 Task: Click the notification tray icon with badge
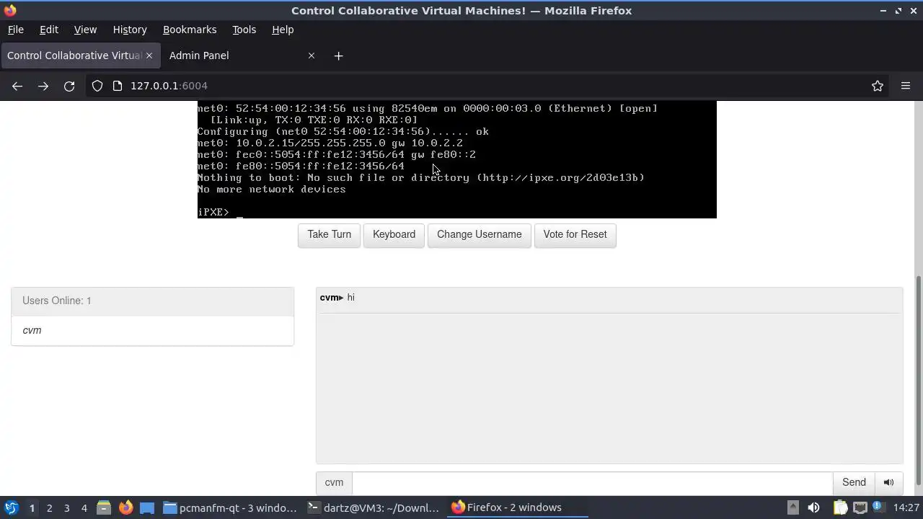point(878,507)
